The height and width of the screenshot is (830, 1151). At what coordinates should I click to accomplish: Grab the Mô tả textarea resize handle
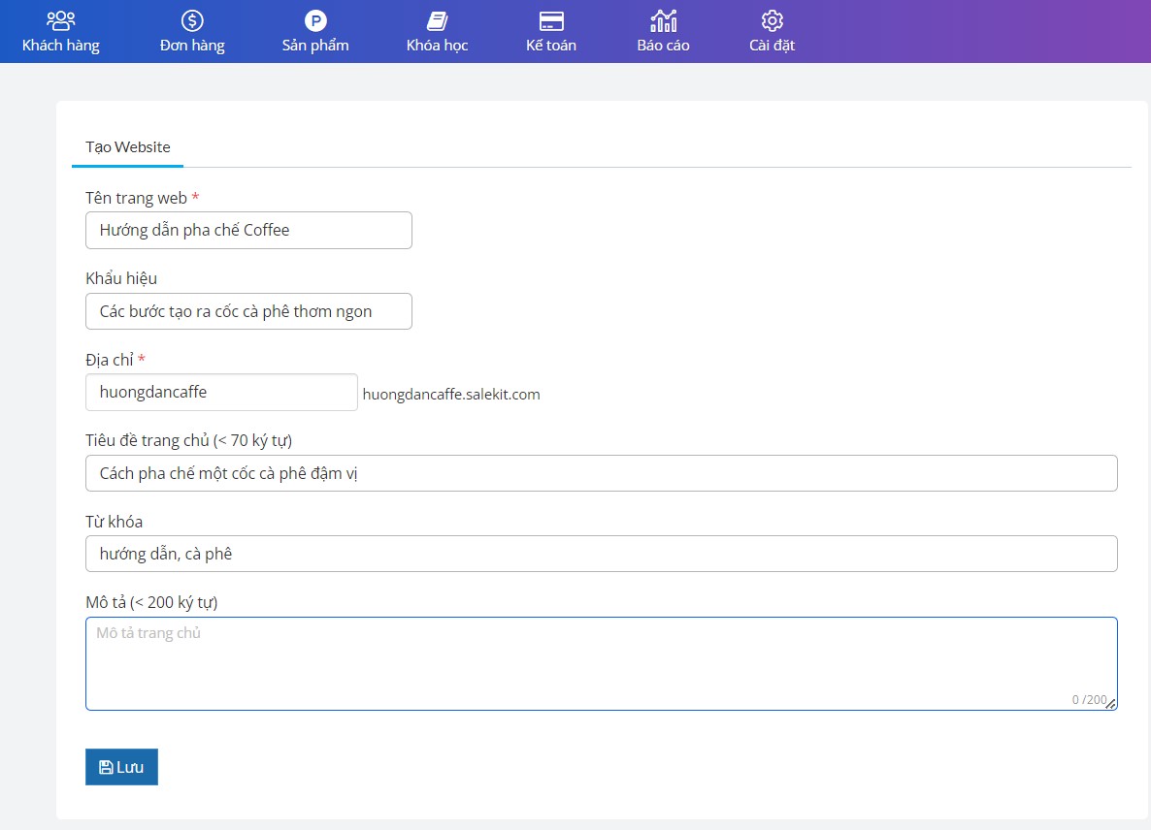[x=1111, y=704]
